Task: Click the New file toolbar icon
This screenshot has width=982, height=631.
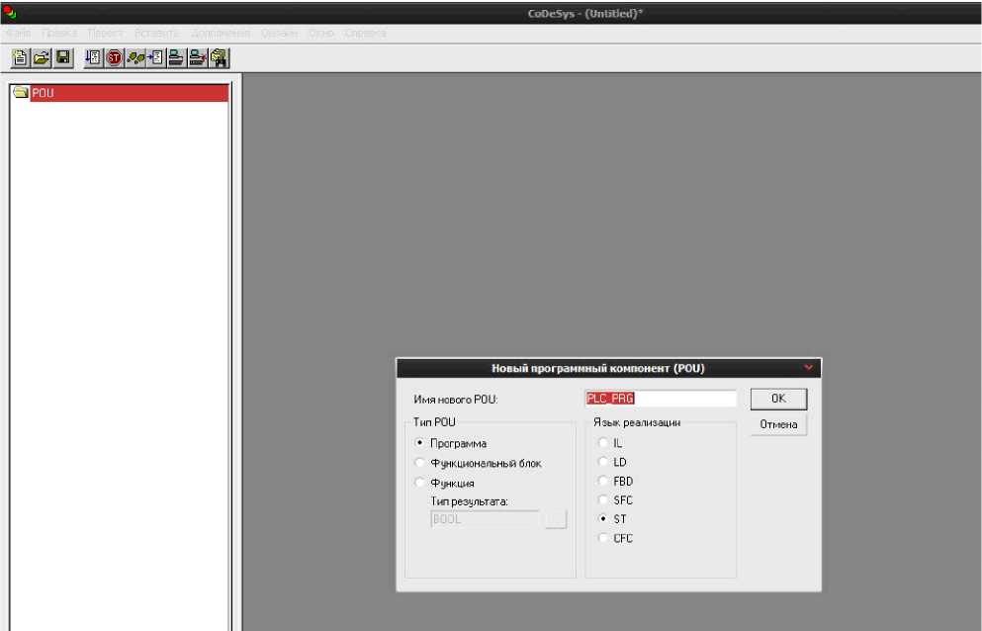Action: click(x=20, y=58)
